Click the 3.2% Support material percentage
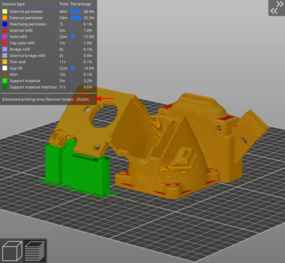Image resolution: width=285 pixels, height=263 pixels. coord(88,81)
